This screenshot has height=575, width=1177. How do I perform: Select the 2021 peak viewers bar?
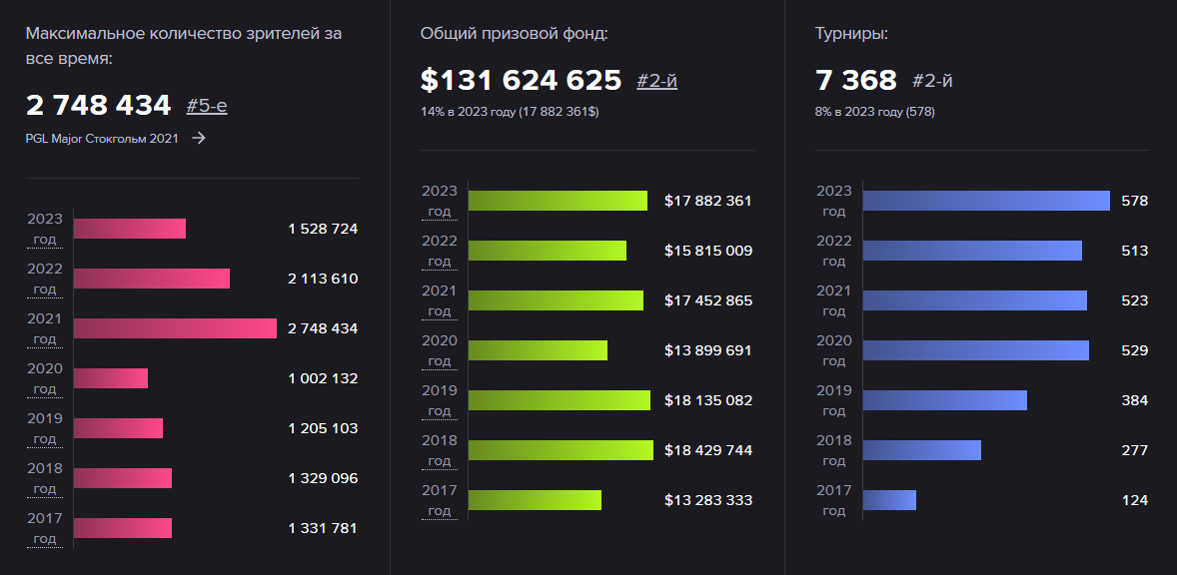[x=175, y=328]
